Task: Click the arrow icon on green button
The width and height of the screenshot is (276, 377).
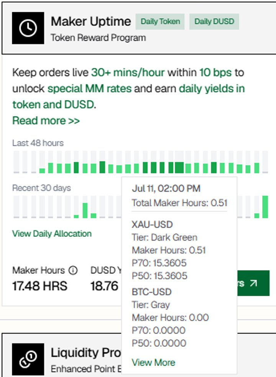Action: coord(253,283)
